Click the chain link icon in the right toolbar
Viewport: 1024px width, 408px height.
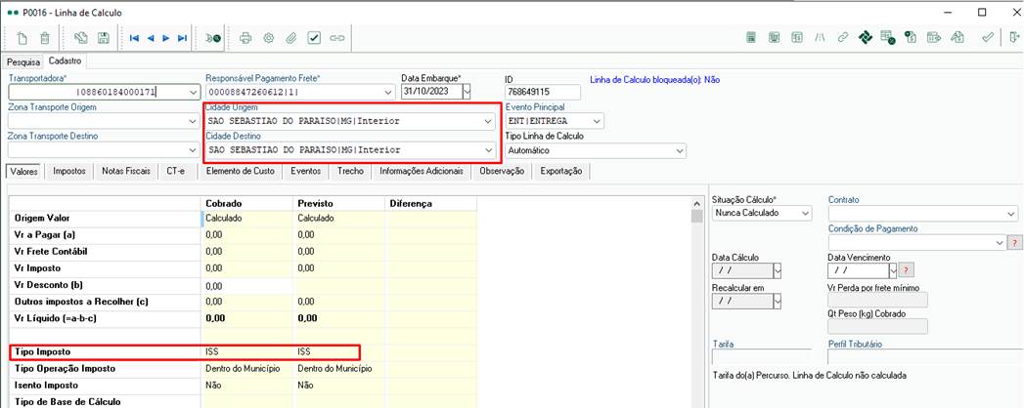point(842,38)
